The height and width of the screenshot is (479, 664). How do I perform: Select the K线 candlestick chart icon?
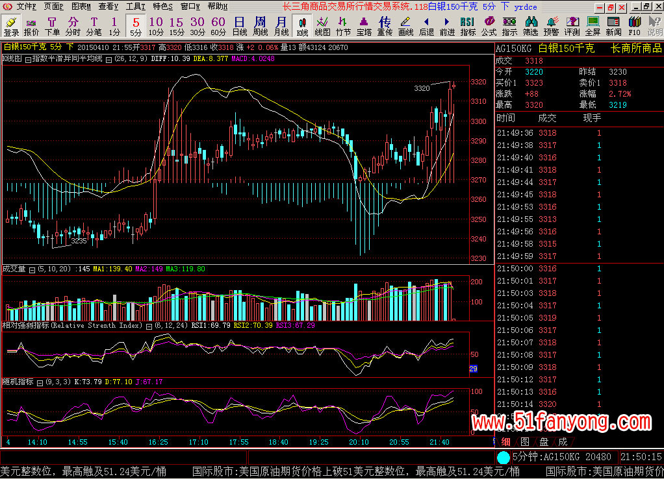coord(302,26)
